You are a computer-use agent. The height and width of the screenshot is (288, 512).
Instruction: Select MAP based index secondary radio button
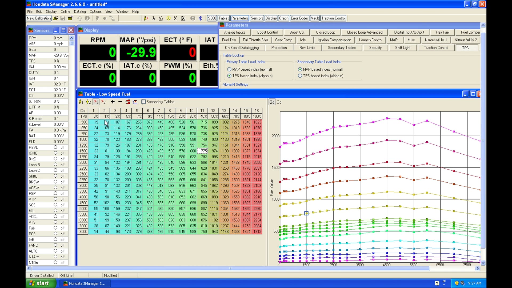point(300,69)
